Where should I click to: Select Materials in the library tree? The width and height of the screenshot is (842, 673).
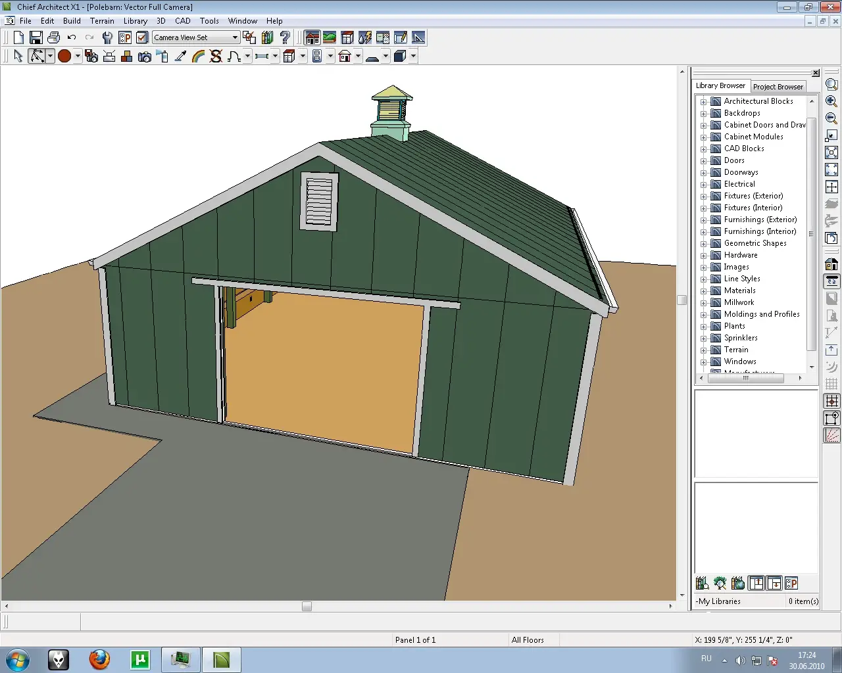click(739, 290)
